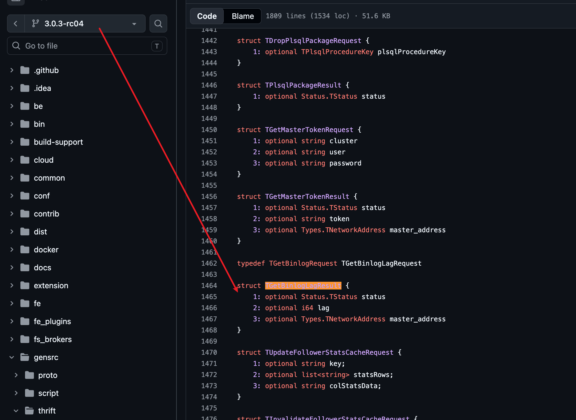The image size is (576, 420).
Task: Open the 3.0.3-rc04 branch dropdown
Action: (85, 24)
